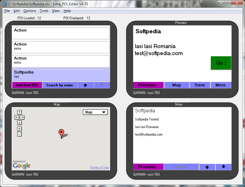Open the Edit menu
This screenshot has height=187, width=245.
[17, 11]
